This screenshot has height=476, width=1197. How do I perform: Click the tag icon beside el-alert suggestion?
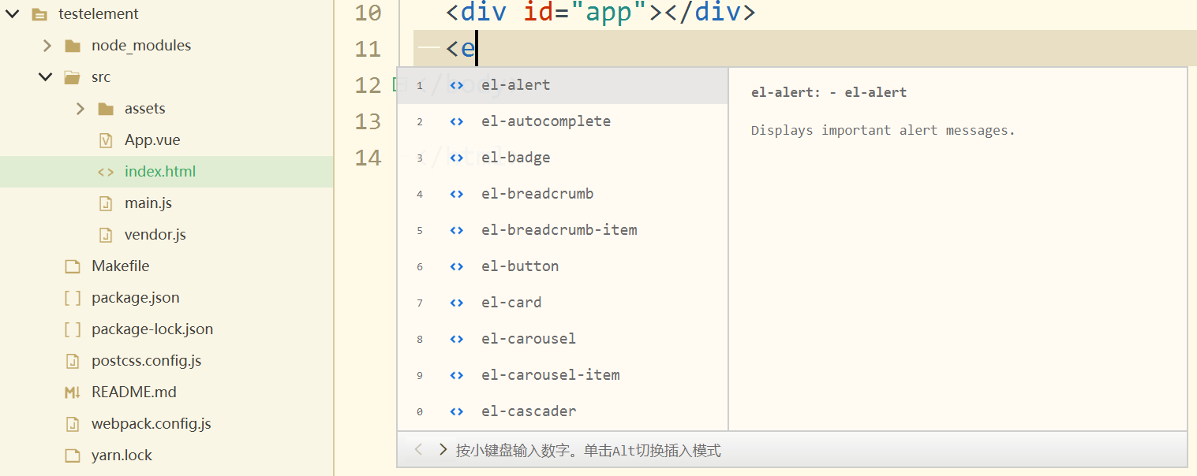(x=456, y=85)
